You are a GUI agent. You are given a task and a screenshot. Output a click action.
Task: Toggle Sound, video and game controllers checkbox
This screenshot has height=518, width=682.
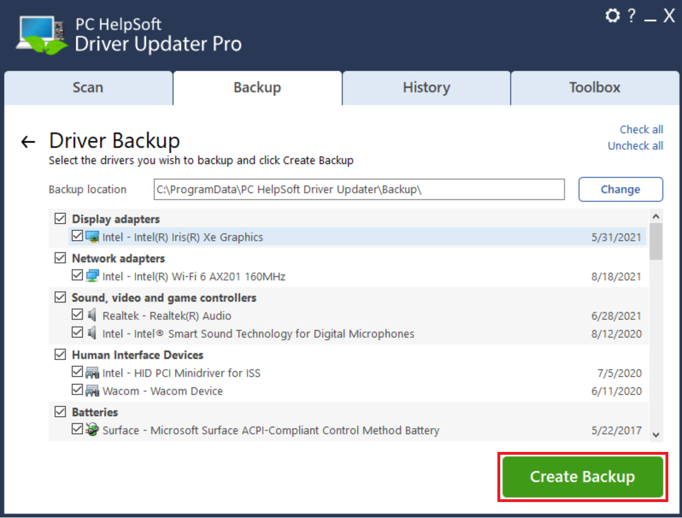coord(60,297)
